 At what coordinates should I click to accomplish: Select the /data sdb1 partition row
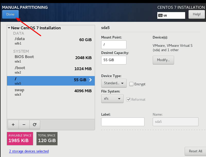[x=51, y=41]
